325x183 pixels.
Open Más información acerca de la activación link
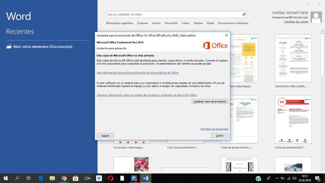pos(138,73)
